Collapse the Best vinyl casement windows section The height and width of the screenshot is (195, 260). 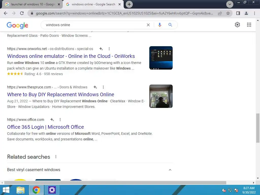point(170,170)
